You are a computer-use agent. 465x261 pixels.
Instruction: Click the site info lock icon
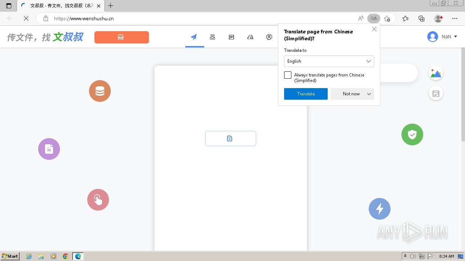point(46,18)
